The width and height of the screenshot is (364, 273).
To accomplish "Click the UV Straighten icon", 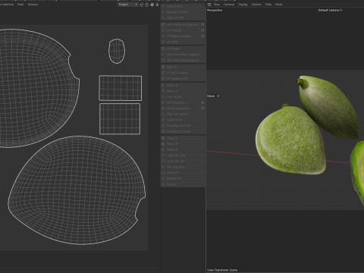I will click(163, 102).
